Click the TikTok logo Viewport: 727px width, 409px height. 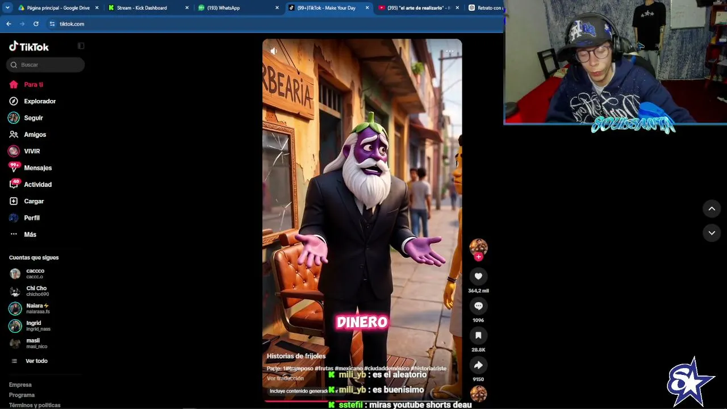click(x=29, y=47)
